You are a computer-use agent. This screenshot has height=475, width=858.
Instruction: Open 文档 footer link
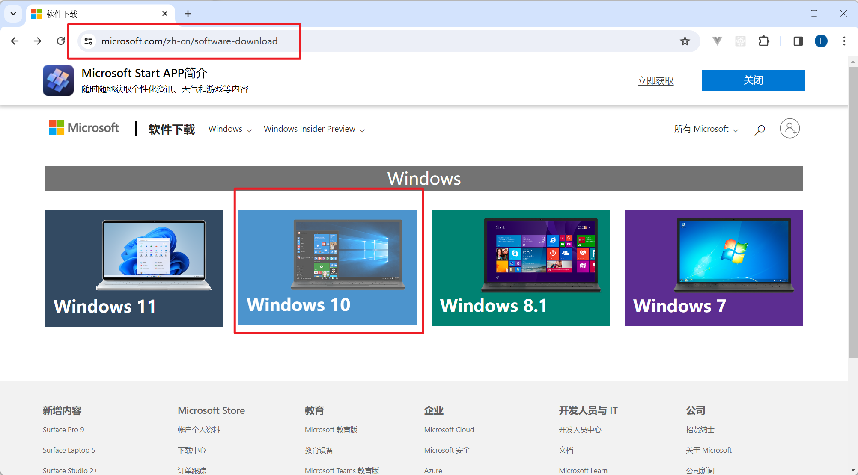click(566, 450)
